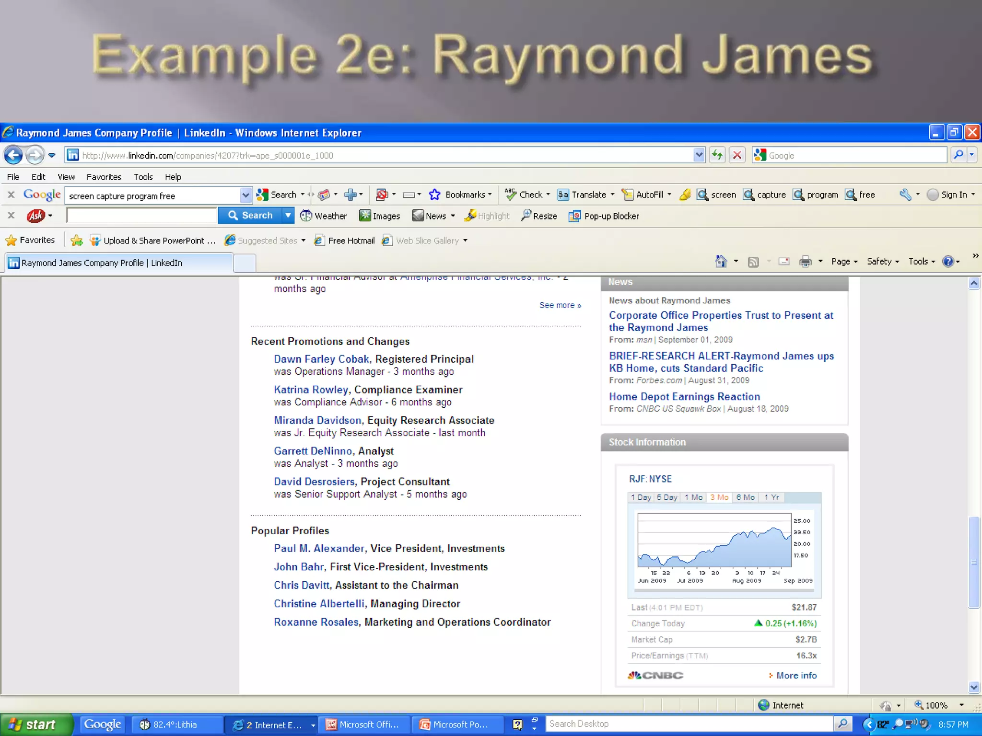Click the RSS feeds icon

pos(753,262)
